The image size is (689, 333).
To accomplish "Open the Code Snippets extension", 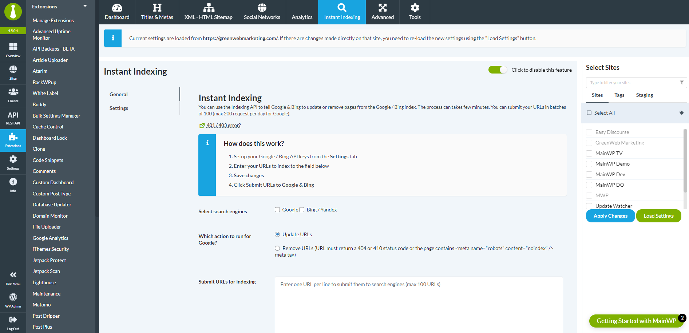I will [x=48, y=160].
